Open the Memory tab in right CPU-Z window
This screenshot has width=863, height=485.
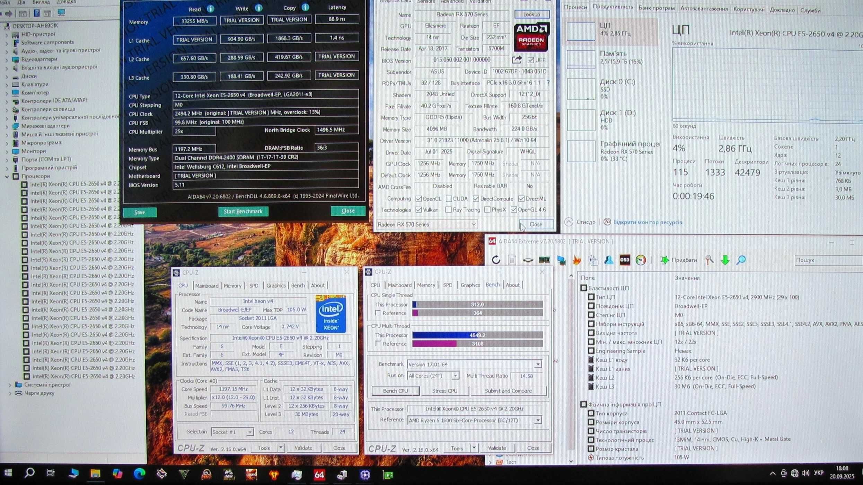click(426, 285)
